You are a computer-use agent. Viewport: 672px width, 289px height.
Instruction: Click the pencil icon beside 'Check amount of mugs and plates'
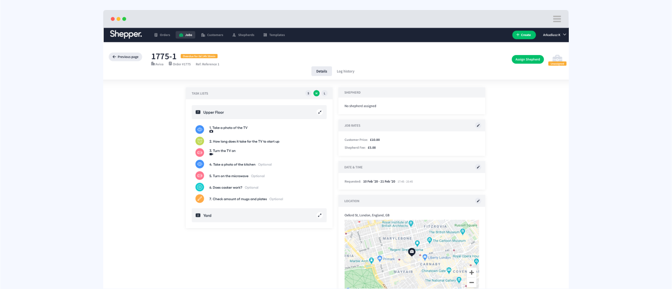pyautogui.click(x=199, y=199)
